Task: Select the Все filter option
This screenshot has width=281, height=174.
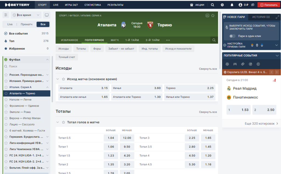Action: tap(43, 24)
